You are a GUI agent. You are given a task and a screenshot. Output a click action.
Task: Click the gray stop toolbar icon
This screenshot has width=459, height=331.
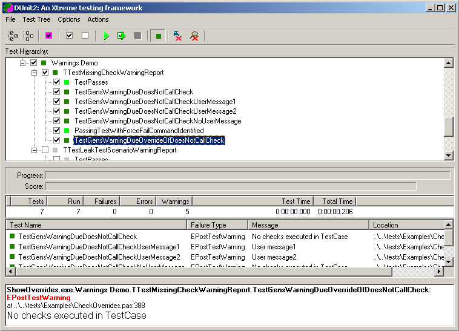[x=137, y=36]
